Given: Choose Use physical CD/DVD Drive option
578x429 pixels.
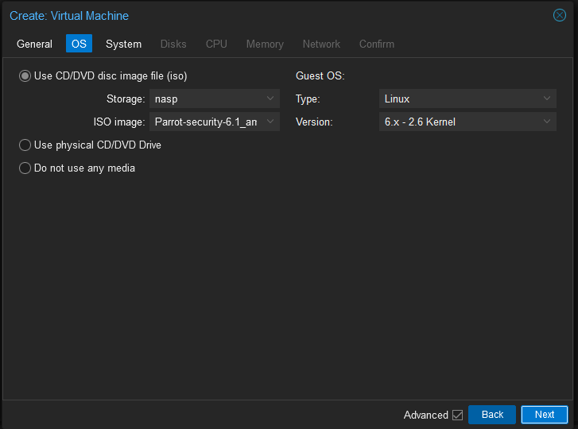Looking at the screenshot, I should click(25, 145).
